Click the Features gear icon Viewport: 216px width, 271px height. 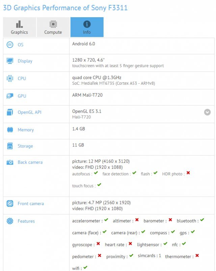[x=10, y=221]
